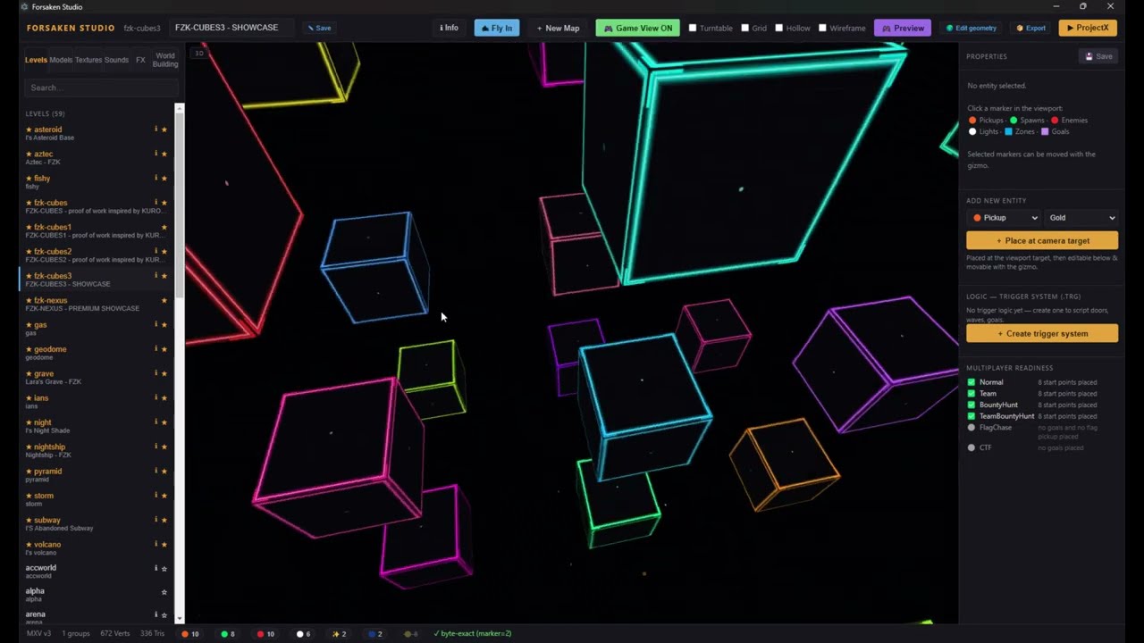1144x643 pixels.
Task: Click the green spawns count indicator
Action: pyautogui.click(x=228, y=634)
